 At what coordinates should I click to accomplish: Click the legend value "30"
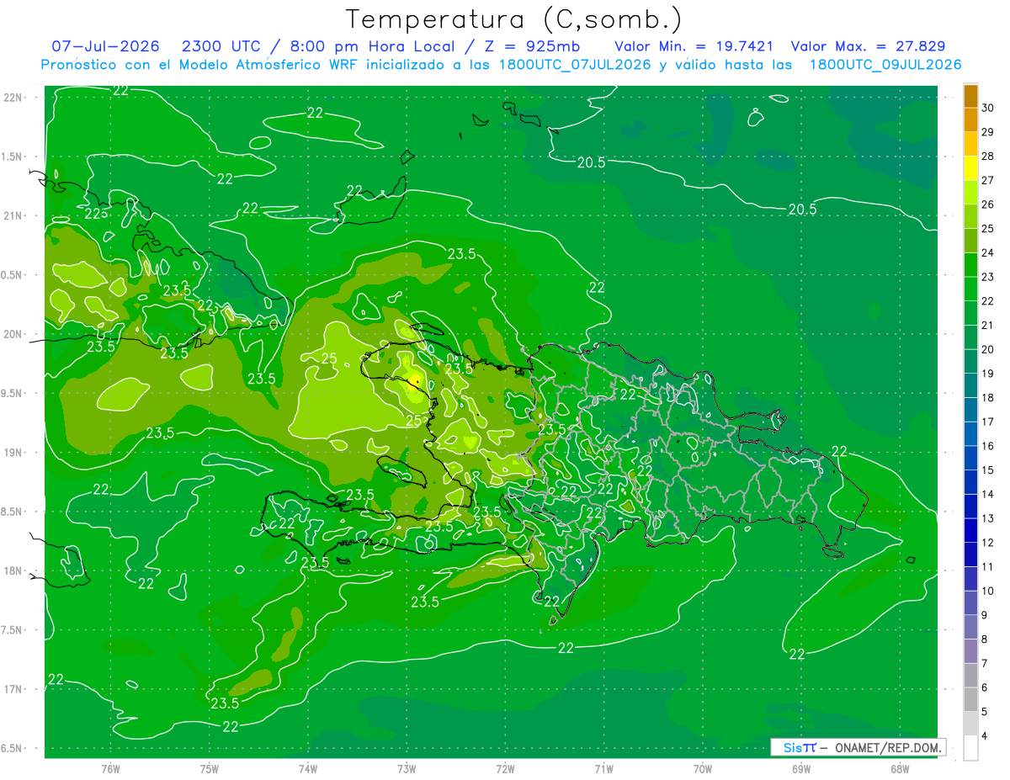988,108
